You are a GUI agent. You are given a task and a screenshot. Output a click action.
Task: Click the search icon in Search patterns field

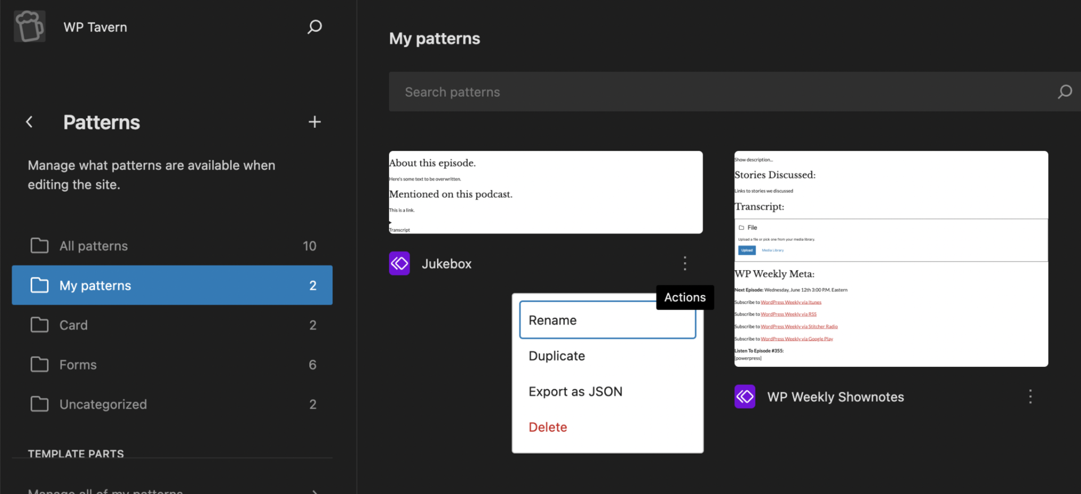[x=1064, y=92]
